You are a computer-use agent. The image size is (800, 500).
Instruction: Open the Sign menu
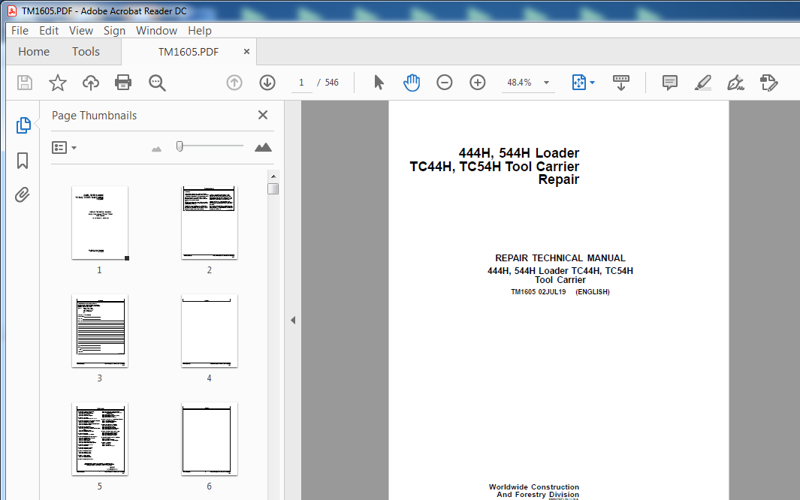point(114,31)
